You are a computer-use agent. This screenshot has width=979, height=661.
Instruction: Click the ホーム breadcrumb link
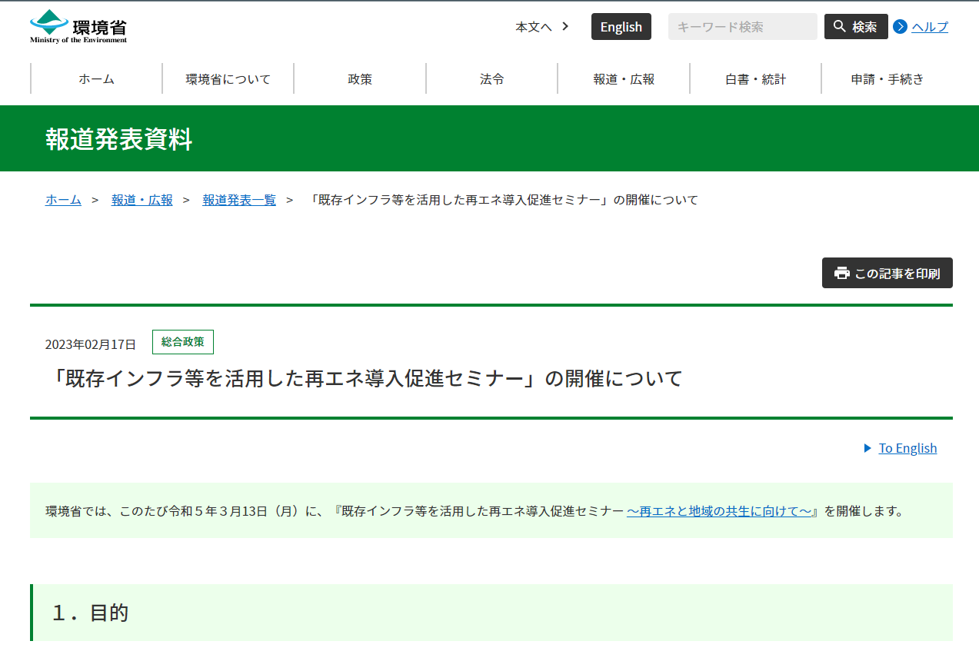coord(63,200)
